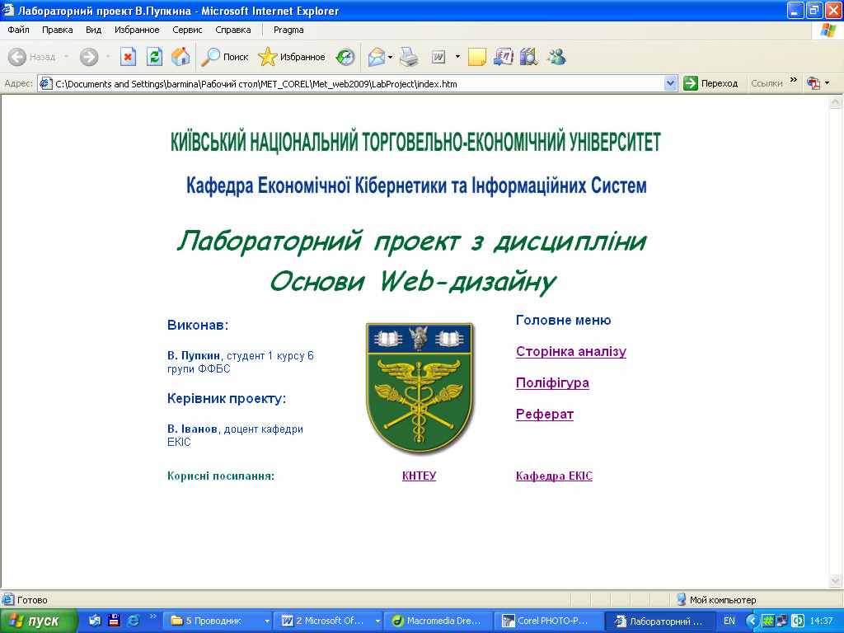Viewport: 844px width, 633px height.
Task: Follow the Поліфігура link
Action: click(552, 382)
